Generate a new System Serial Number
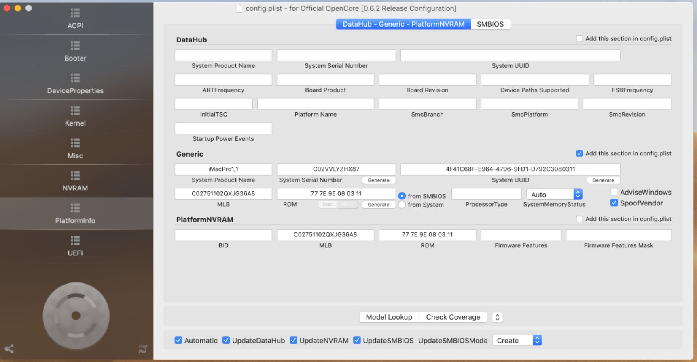 378,180
